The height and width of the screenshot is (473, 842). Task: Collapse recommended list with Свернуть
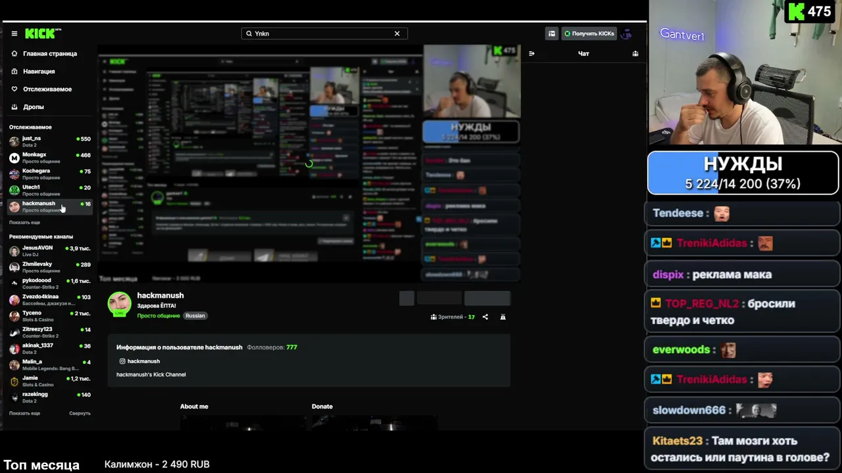pos(80,413)
